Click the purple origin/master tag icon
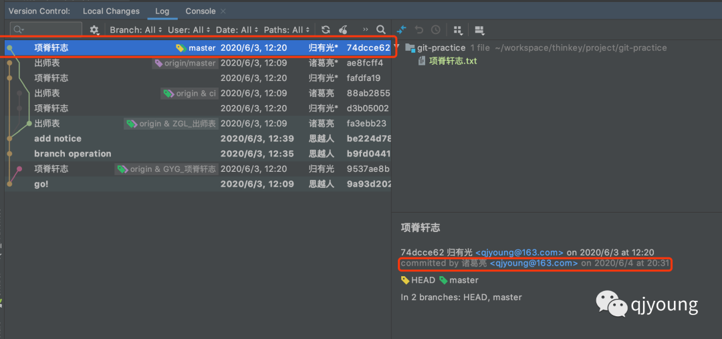722x339 pixels. pos(158,63)
